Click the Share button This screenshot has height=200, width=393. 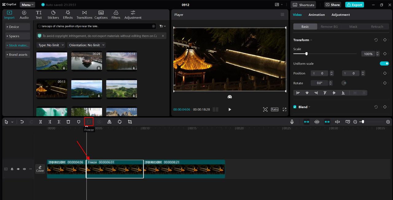(x=333, y=5)
